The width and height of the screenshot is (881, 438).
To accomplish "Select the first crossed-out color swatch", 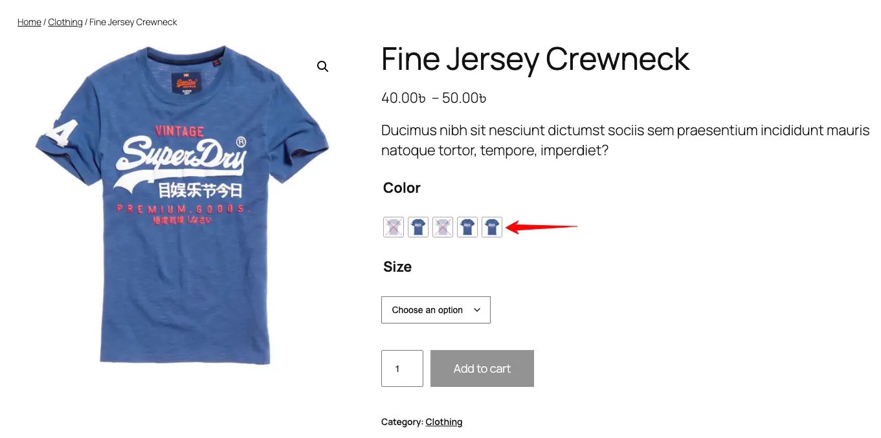I will tap(394, 227).
